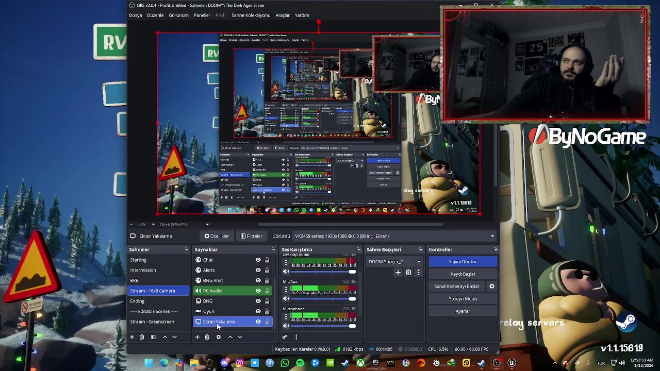Open Özellikler source properties button
Image resolution: width=660 pixels, height=371 pixels.
pos(217,236)
